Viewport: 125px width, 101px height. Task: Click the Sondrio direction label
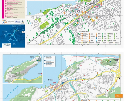tap(118, 77)
